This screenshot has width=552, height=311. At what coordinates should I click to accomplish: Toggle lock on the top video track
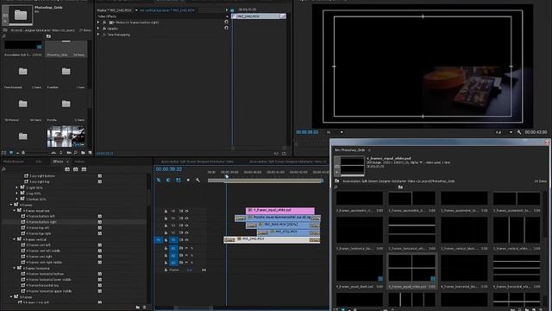[166, 211]
